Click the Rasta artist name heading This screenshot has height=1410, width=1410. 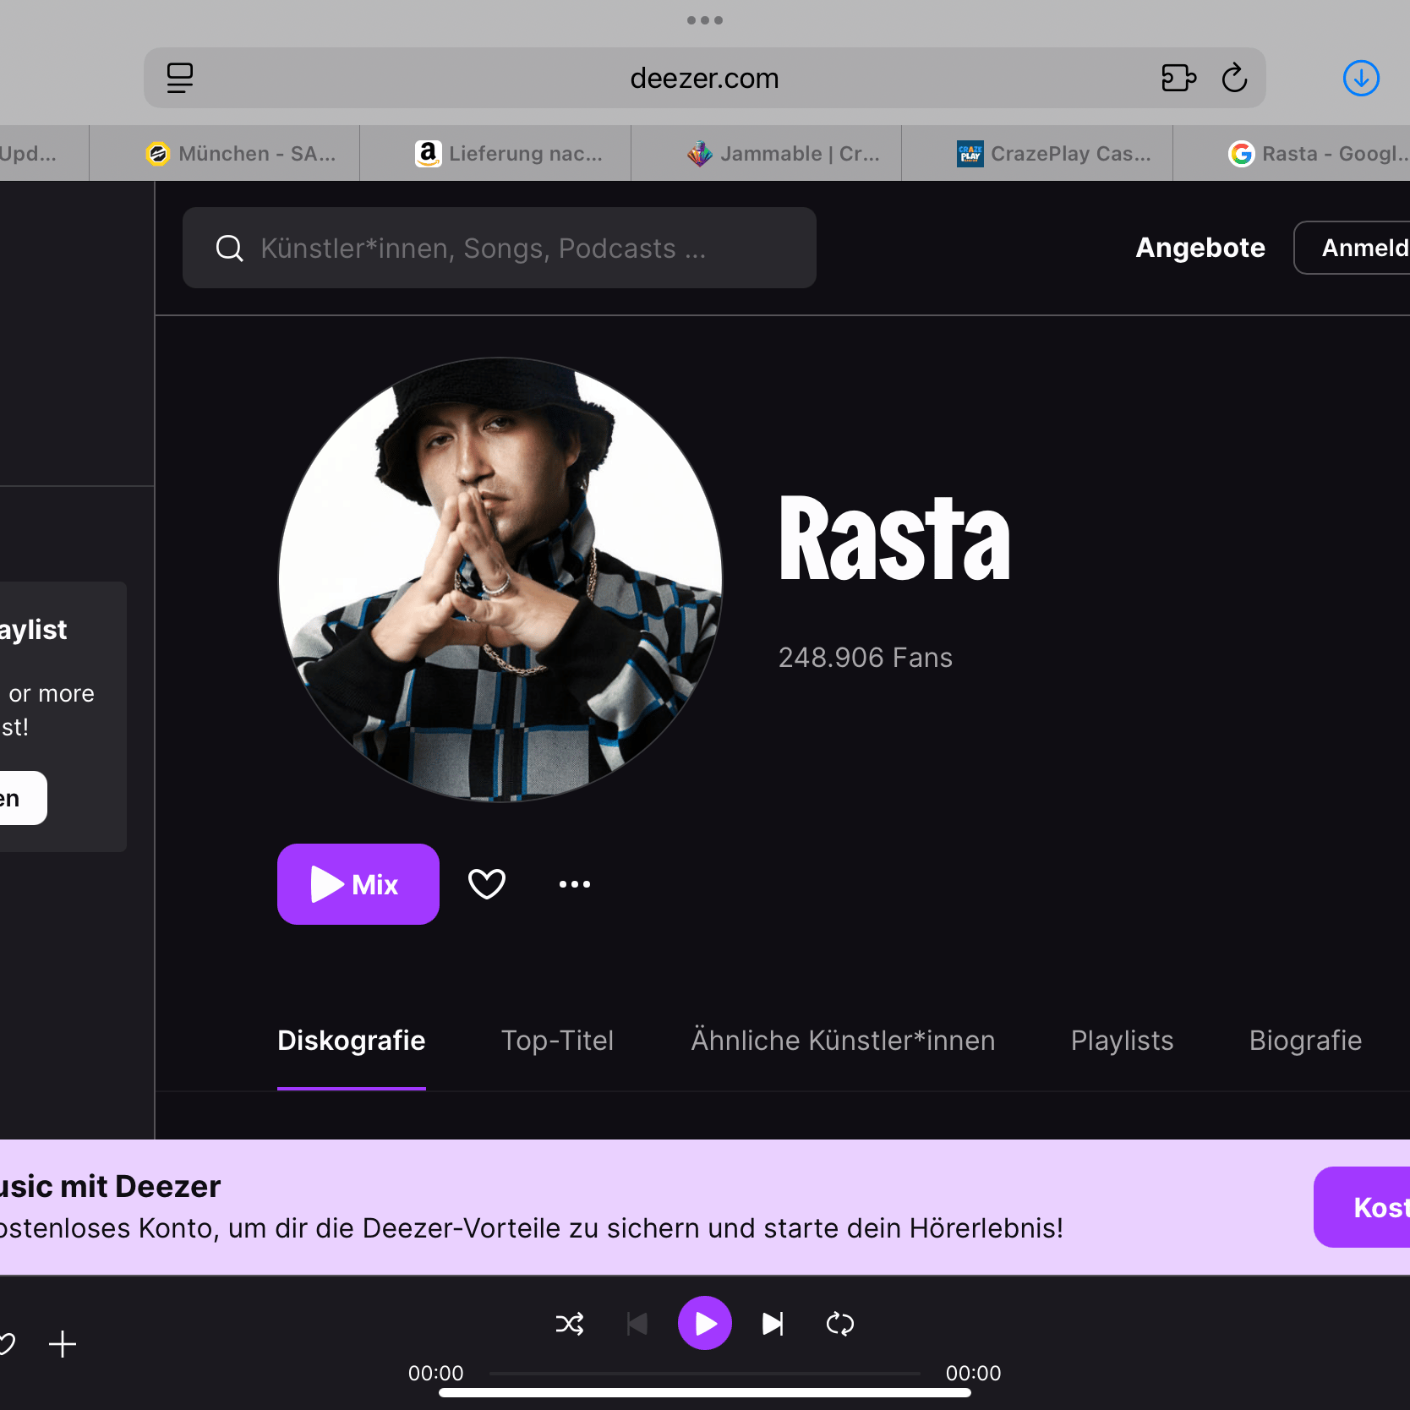click(x=894, y=538)
